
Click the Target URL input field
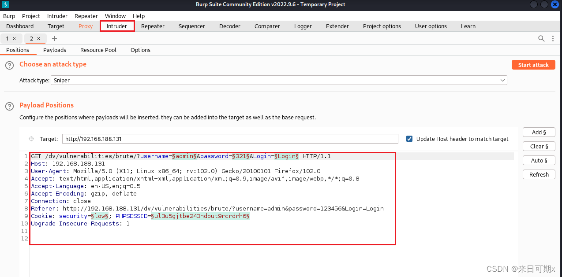click(230, 139)
